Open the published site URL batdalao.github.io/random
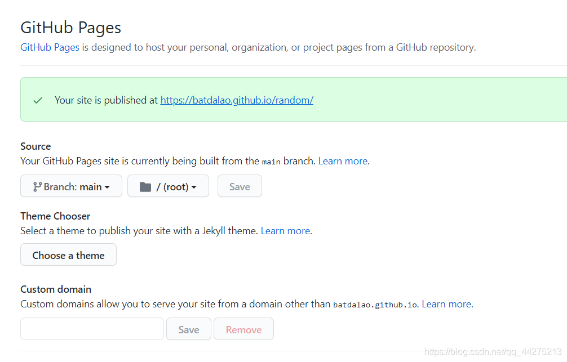This screenshot has width=567, height=362. pos(237,100)
